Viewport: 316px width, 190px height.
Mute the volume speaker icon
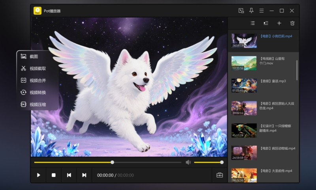pyautogui.click(x=188, y=162)
